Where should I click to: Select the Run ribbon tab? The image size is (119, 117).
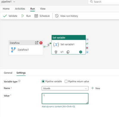click(32, 9)
